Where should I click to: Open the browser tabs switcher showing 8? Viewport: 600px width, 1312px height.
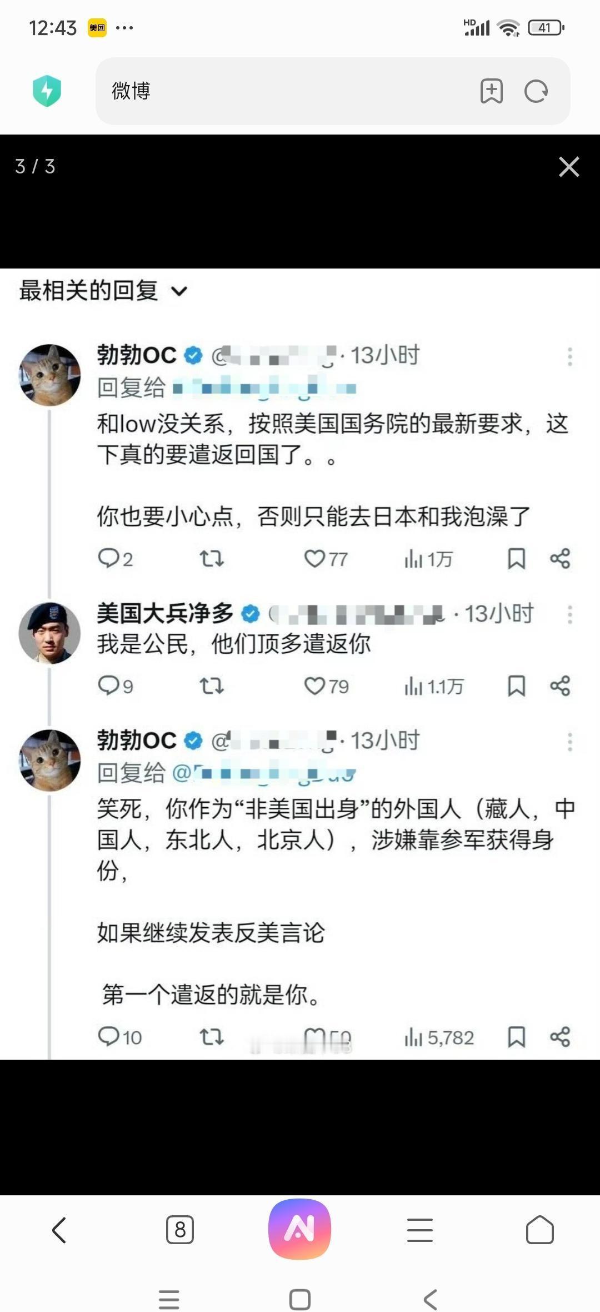pos(180,1229)
